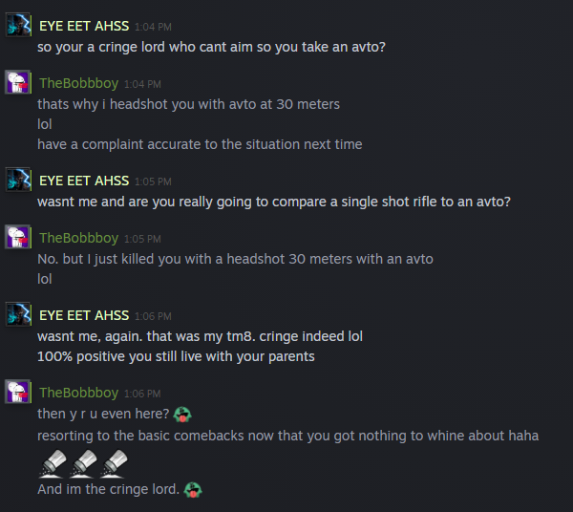Click TheBobbboy username at 1:04 PM
The image size is (573, 512).
(x=78, y=83)
